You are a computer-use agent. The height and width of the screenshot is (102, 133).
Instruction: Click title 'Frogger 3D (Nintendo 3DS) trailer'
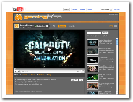106,84
